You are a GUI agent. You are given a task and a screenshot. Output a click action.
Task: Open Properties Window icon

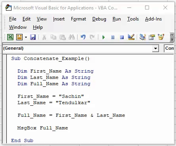point(152,37)
